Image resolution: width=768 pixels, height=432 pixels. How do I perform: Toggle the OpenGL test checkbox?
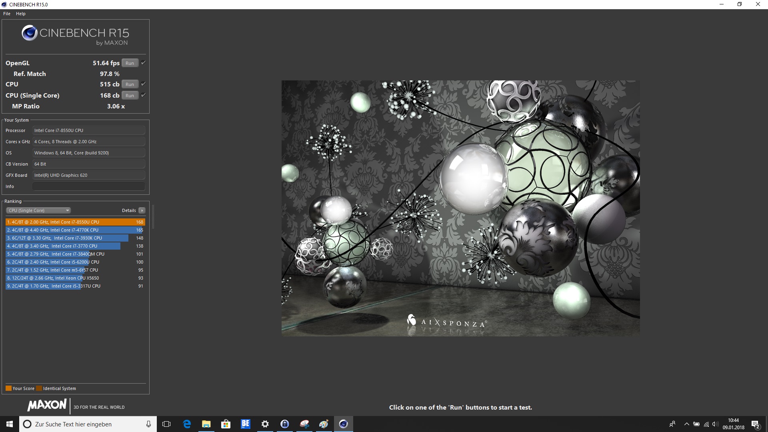click(x=143, y=63)
